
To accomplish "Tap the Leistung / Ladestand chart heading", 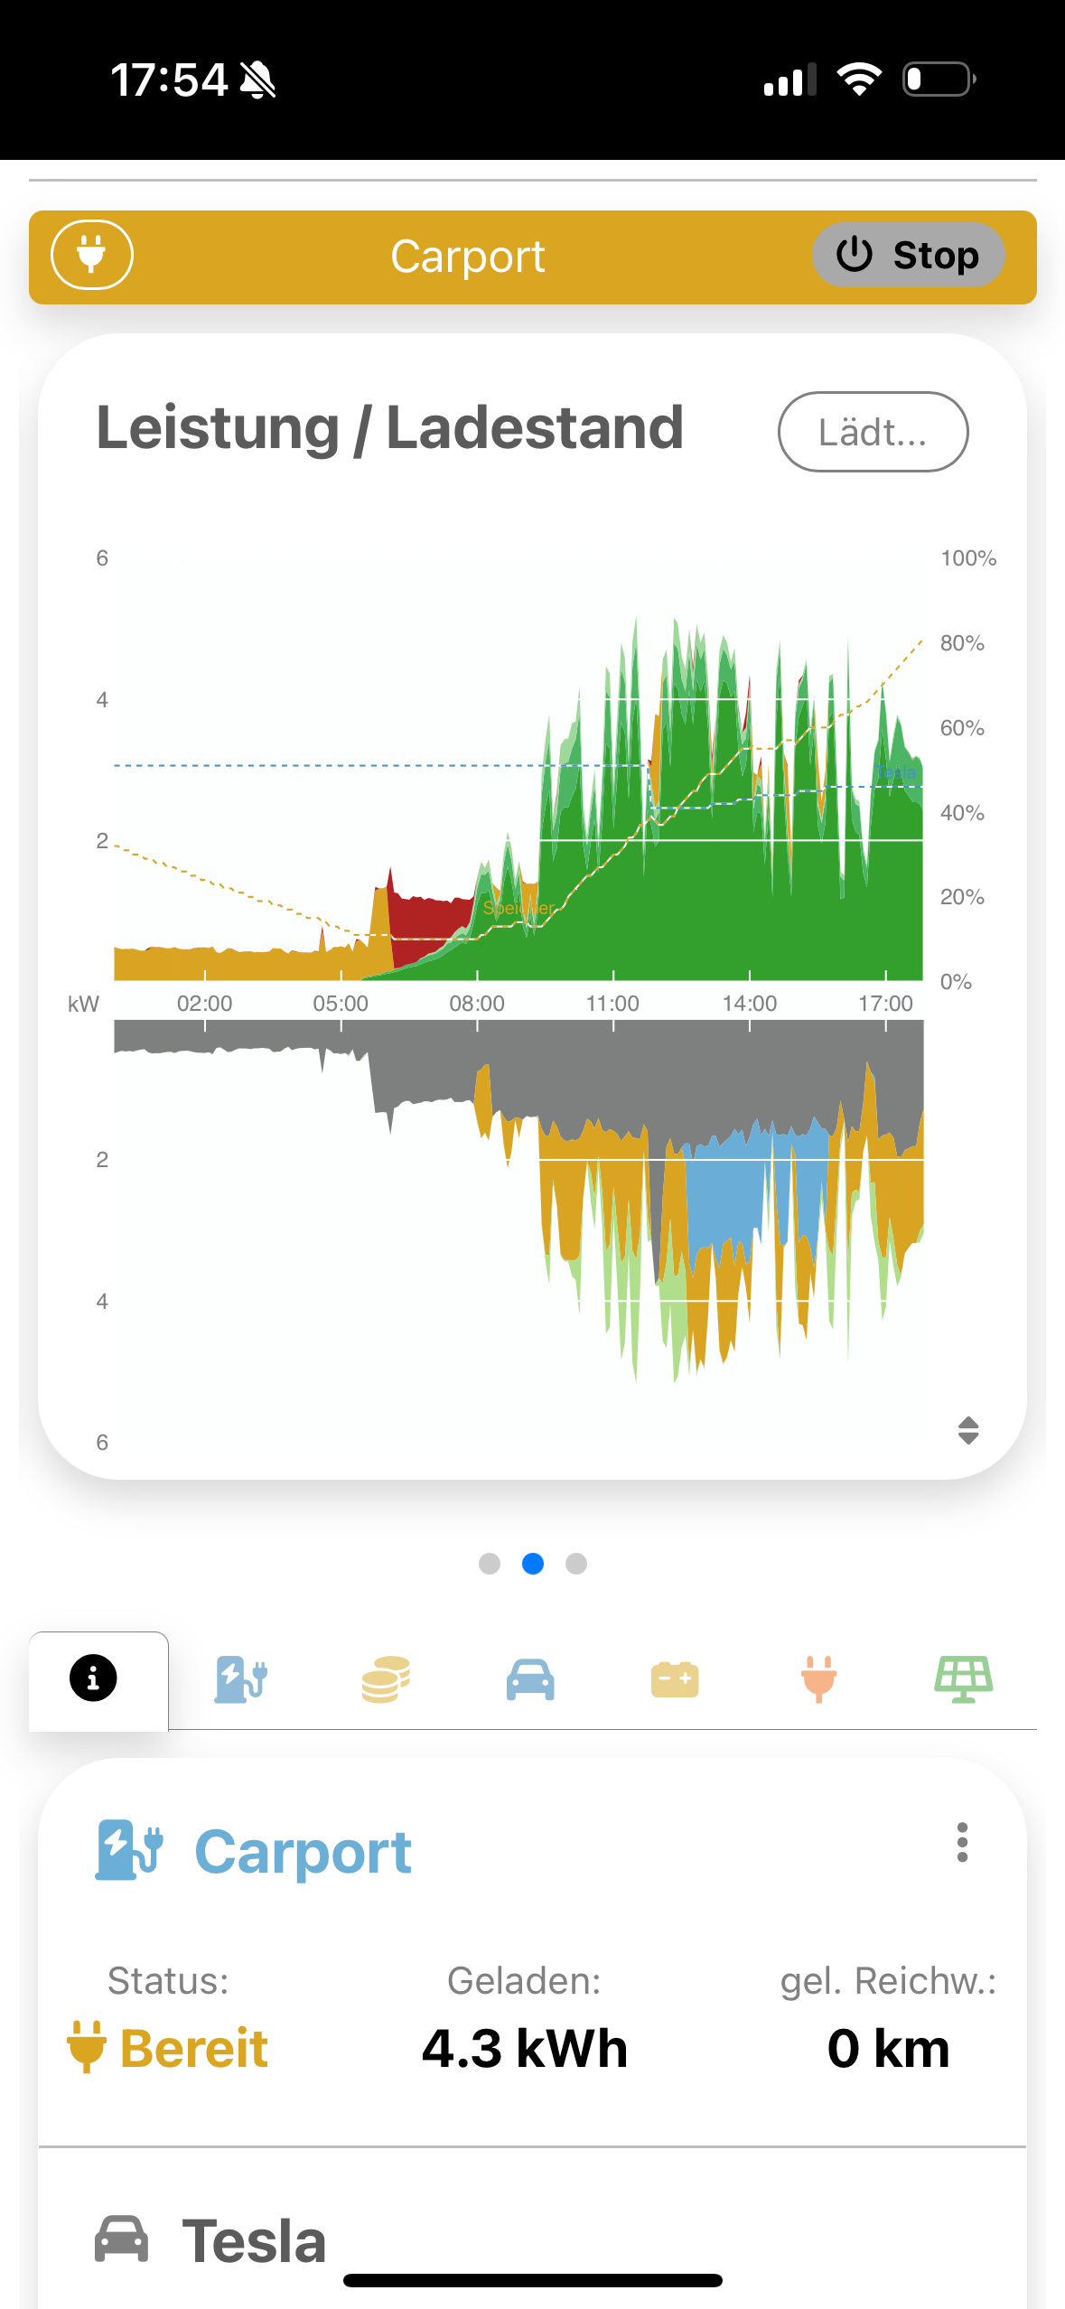I will [x=389, y=428].
